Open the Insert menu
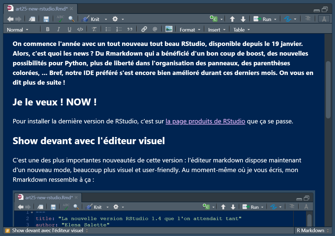 pos(217,30)
